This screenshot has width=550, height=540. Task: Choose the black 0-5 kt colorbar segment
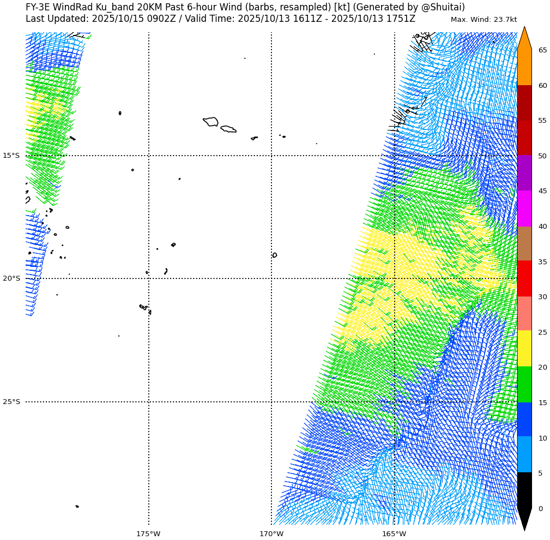coord(524,490)
